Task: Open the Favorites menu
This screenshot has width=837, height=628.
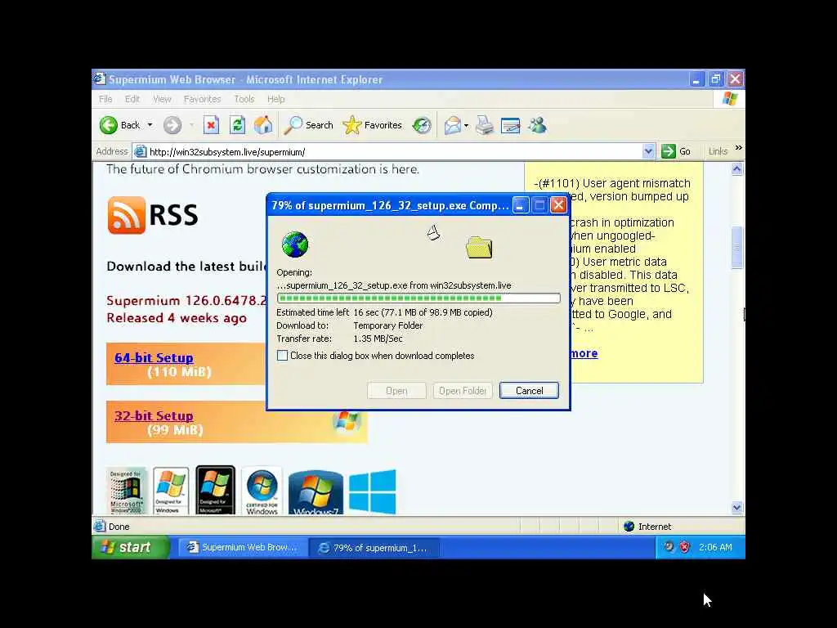Action: click(202, 99)
